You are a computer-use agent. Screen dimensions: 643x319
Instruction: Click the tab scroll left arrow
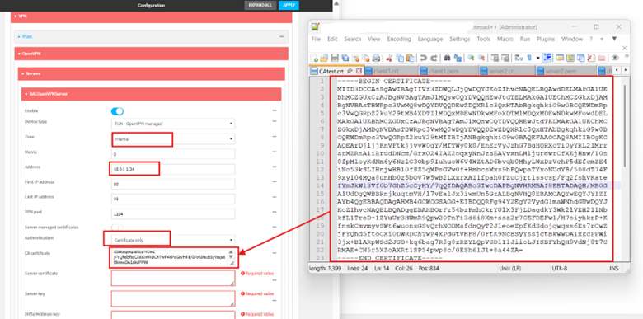pyautogui.click(x=617, y=70)
